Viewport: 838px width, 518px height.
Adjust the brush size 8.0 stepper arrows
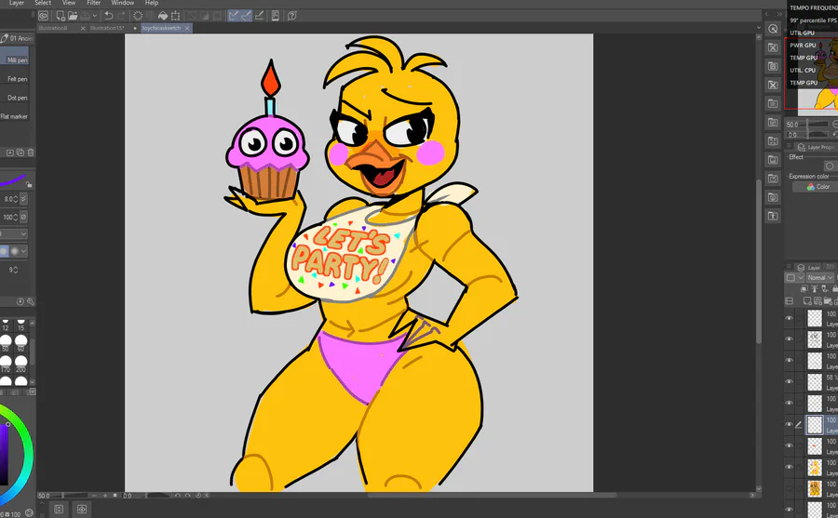point(15,199)
